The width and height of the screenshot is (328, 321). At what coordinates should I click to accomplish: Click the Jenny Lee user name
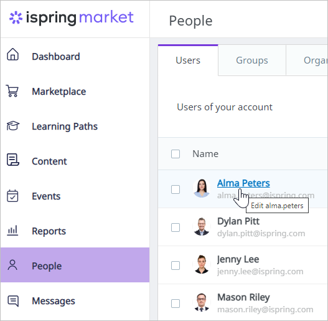[238, 260]
